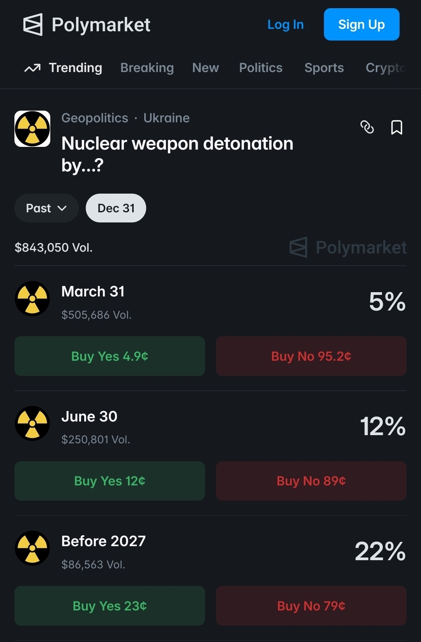
Task: Select the Dec 31 date pill
Action: (116, 208)
